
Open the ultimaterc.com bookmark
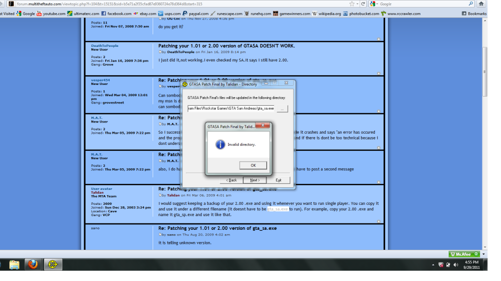tap(83, 14)
